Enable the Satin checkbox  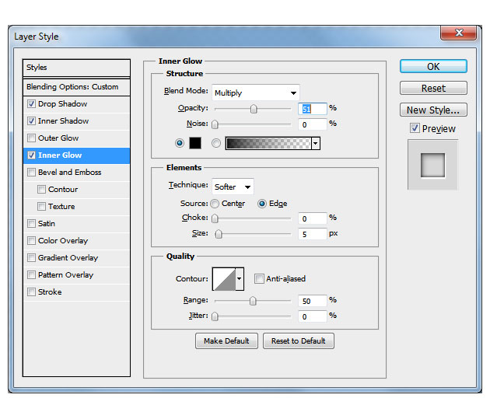pos(31,224)
